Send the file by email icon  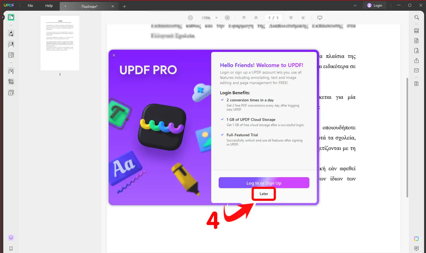click(x=417, y=70)
